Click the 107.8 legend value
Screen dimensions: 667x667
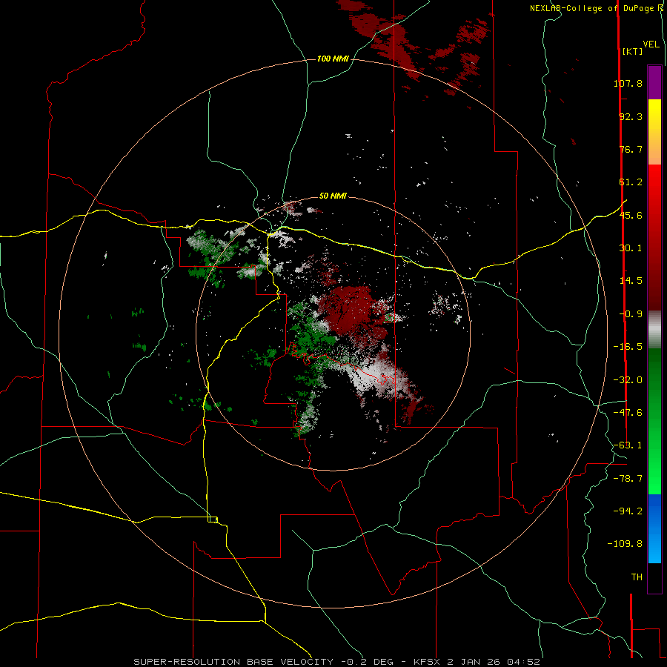pos(628,83)
